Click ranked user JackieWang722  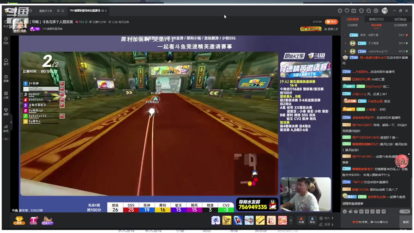(378, 51)
